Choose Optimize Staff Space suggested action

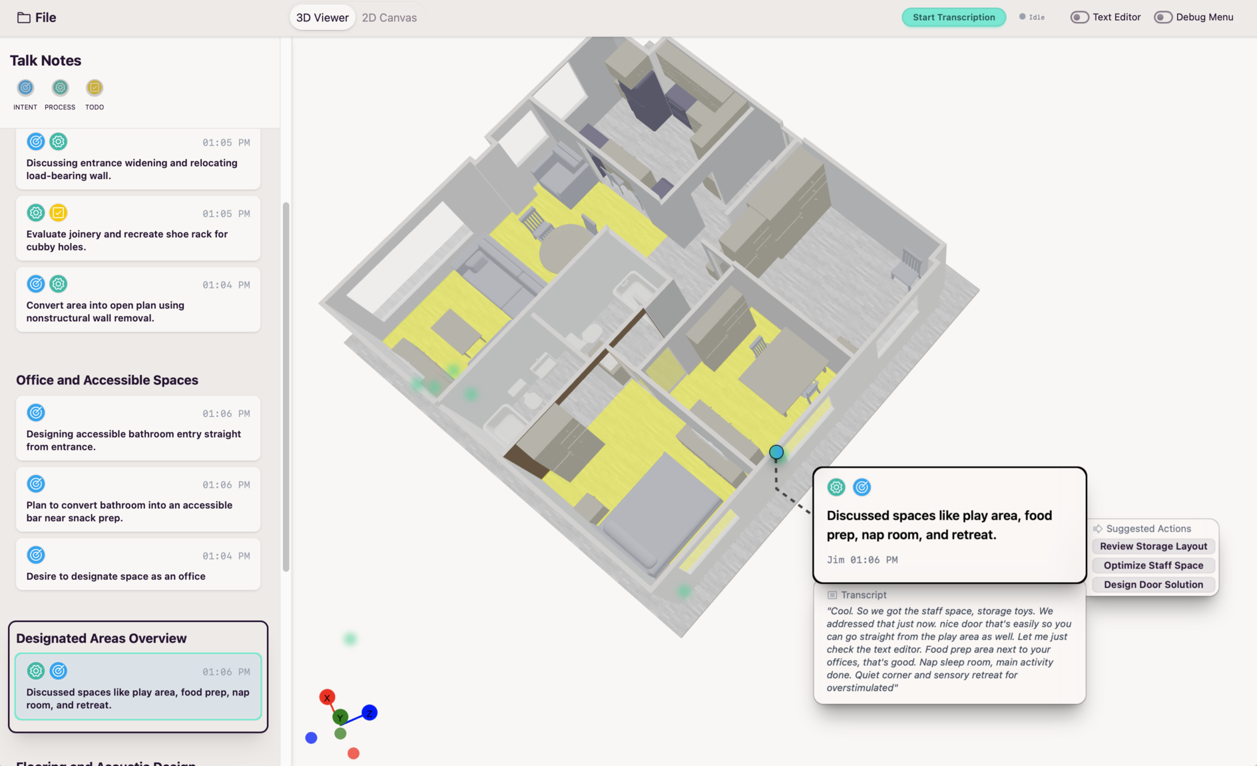1153,566
